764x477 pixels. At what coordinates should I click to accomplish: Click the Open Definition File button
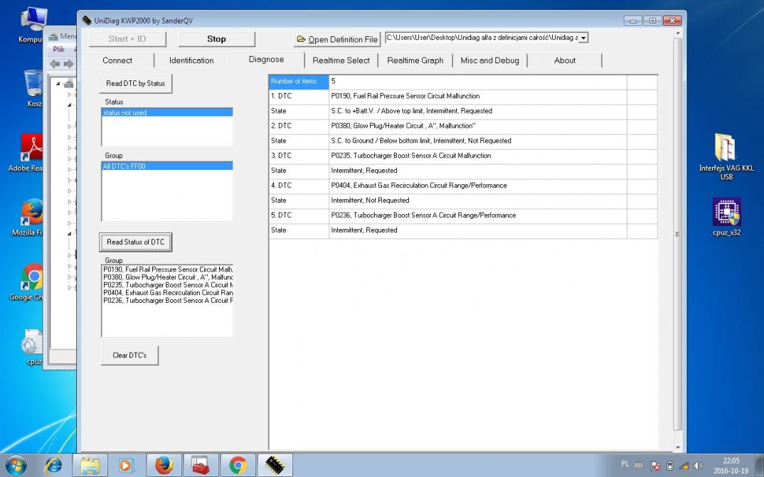point(337,39)
